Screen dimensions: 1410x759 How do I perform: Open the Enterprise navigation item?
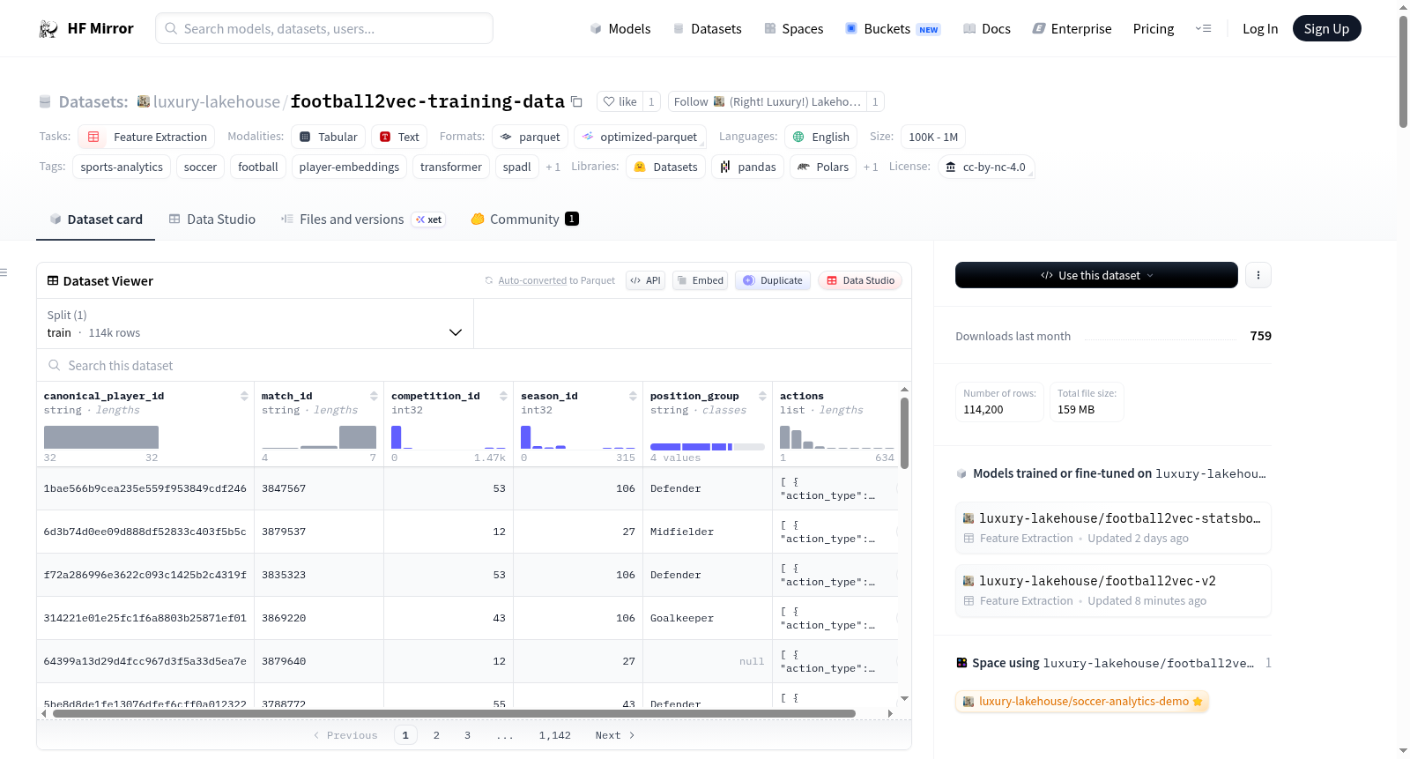1072,29
